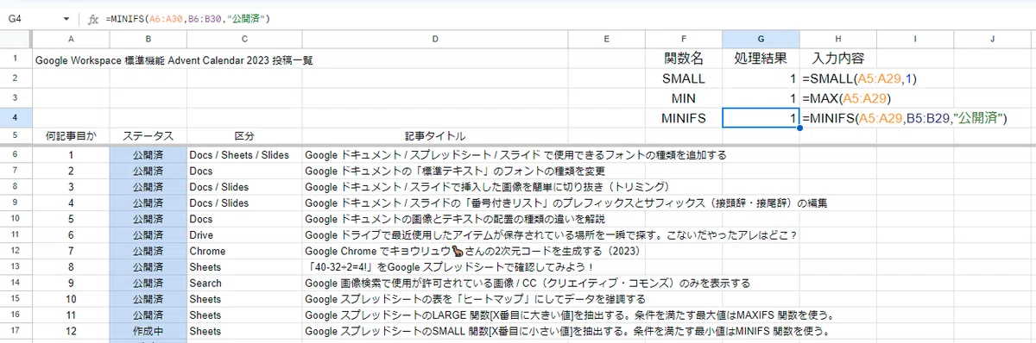Click the Google 画像検索 article title

point(527,282)
